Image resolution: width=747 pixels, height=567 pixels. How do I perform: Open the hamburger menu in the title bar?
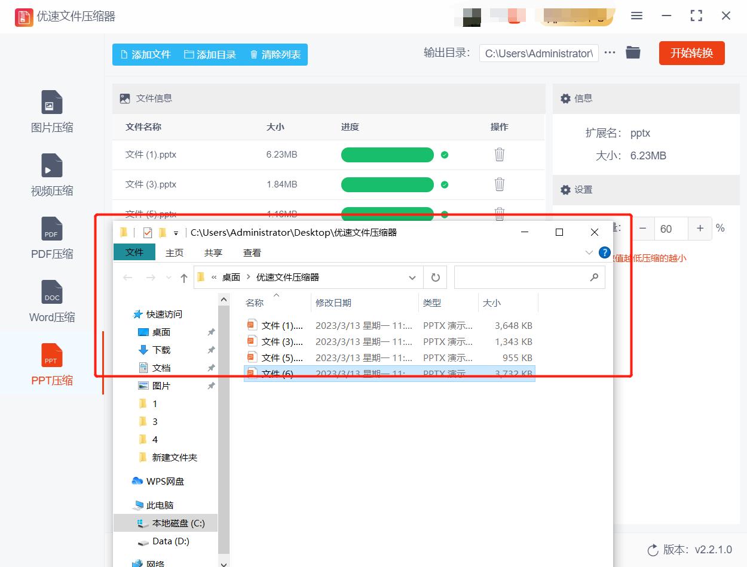(x=636, y=16)
